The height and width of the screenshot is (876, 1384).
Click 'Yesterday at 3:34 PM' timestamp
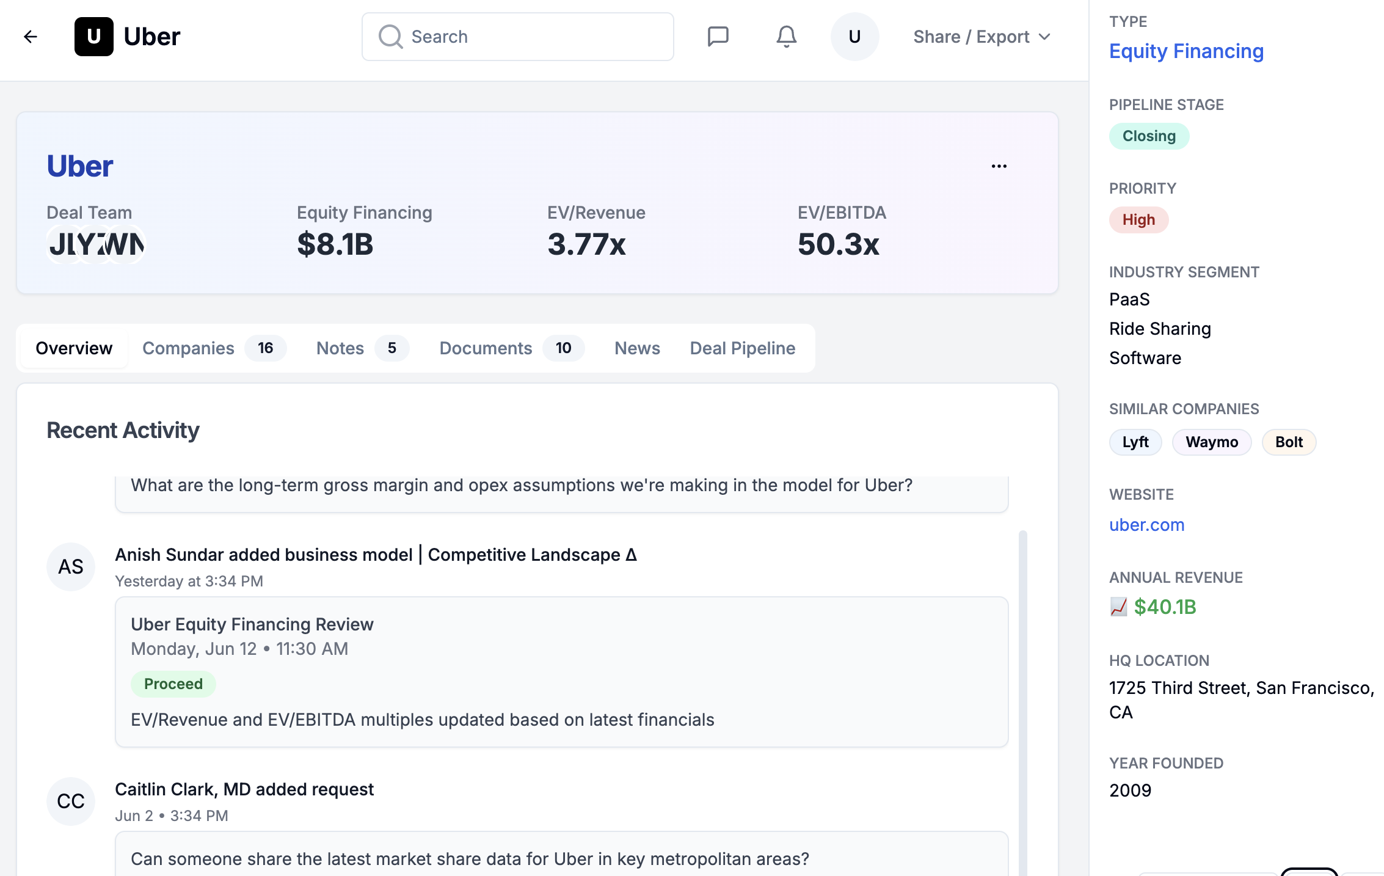[x=189, y=581]
